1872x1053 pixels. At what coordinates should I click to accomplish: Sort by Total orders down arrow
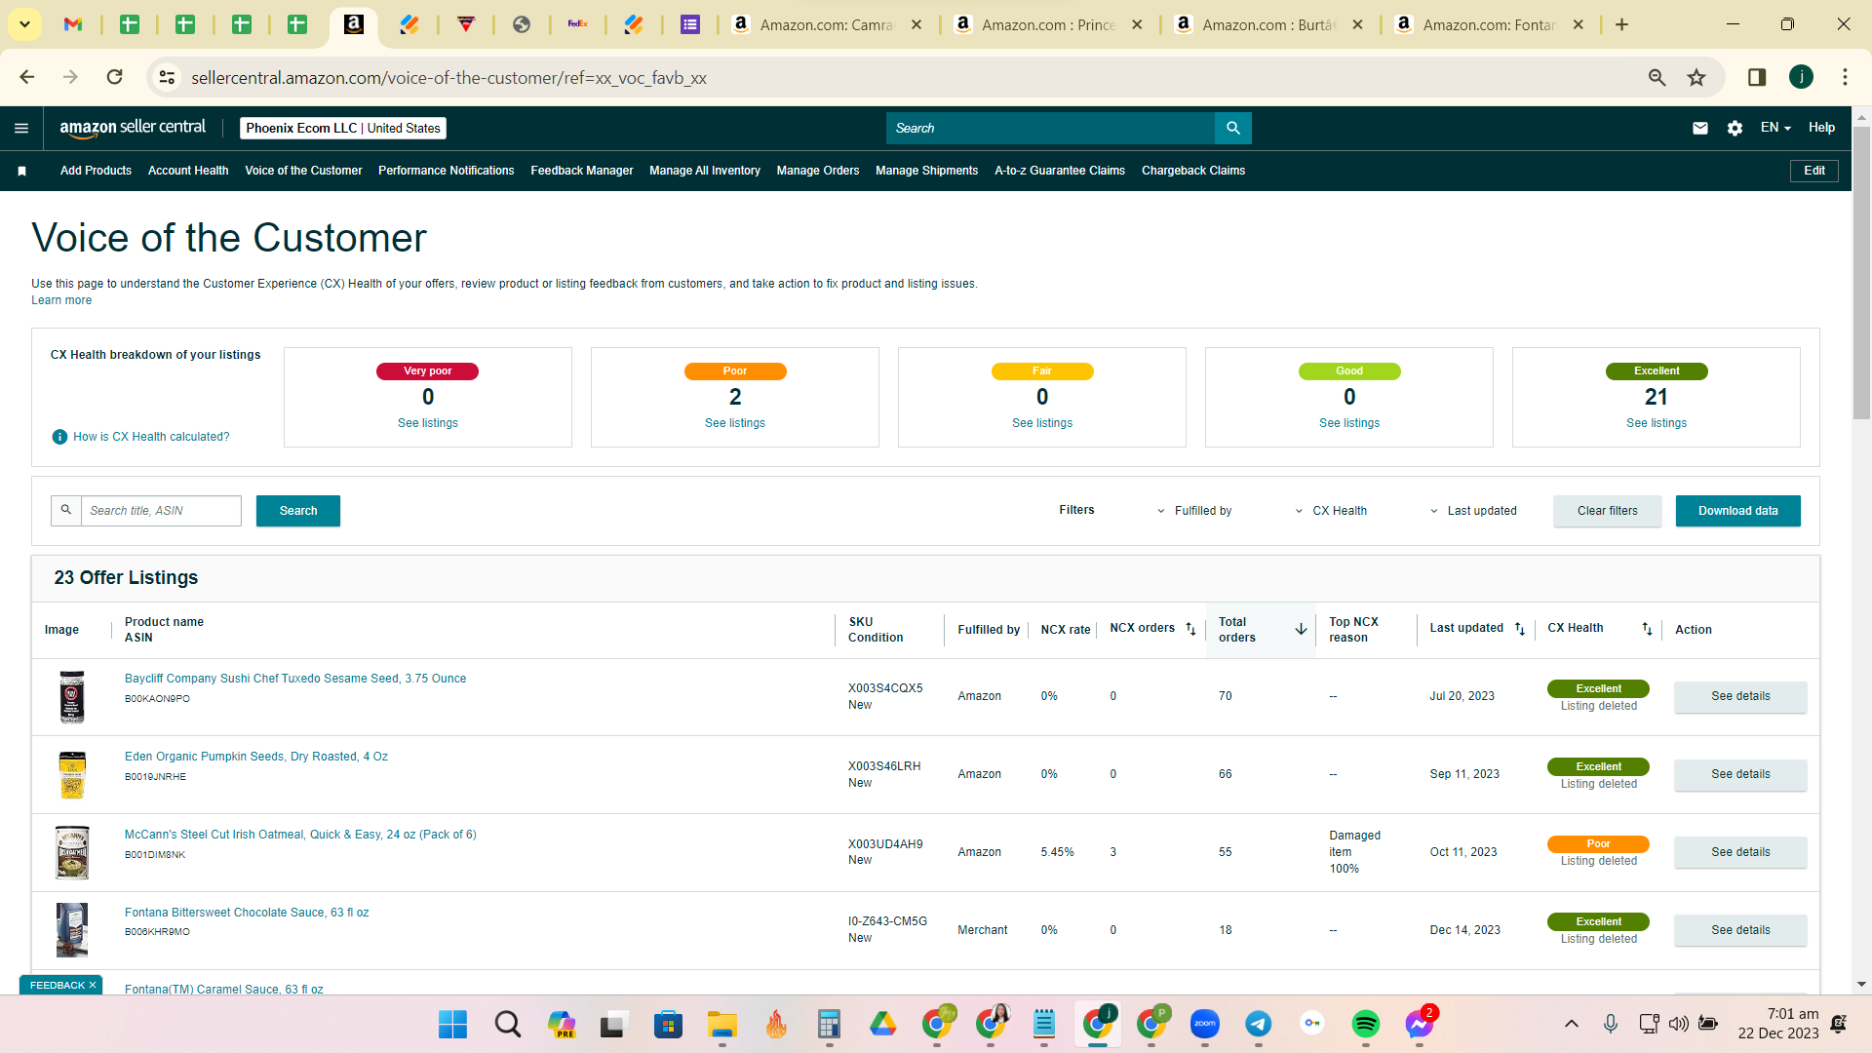1301,629
